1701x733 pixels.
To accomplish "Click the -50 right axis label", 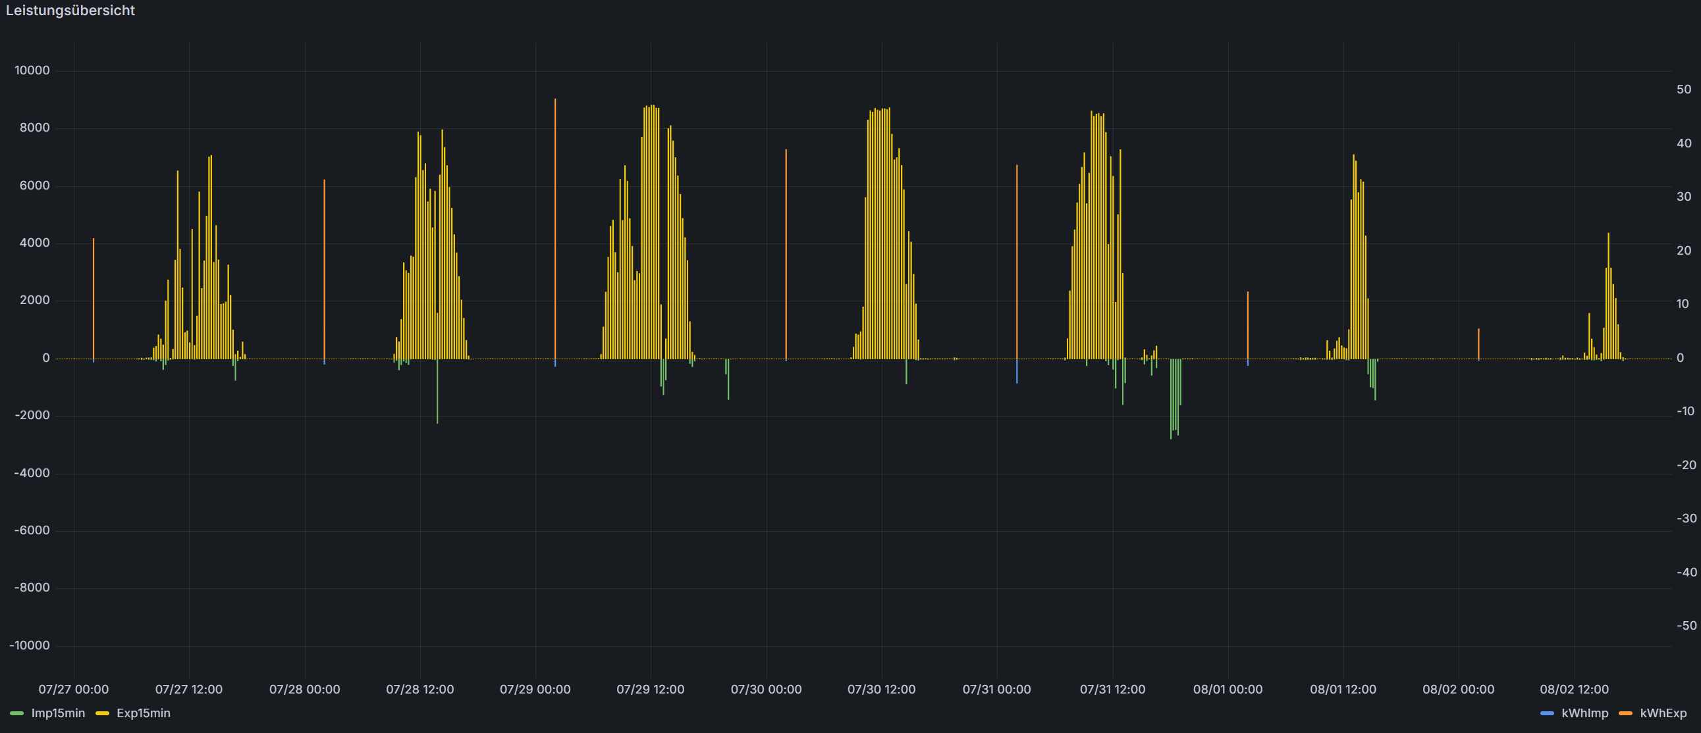I will 1687,626.
